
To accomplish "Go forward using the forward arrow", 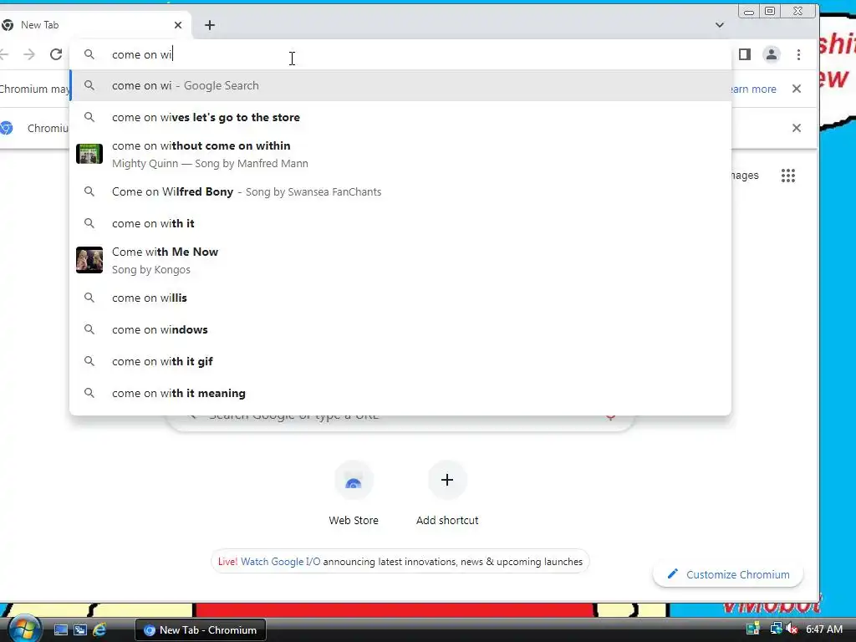I will click(x=29, y=54).
